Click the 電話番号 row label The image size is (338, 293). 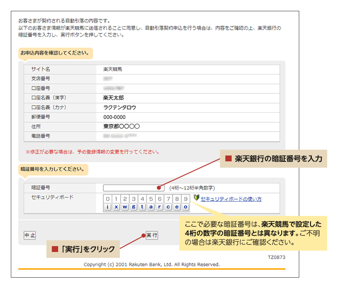click(41, 136)
